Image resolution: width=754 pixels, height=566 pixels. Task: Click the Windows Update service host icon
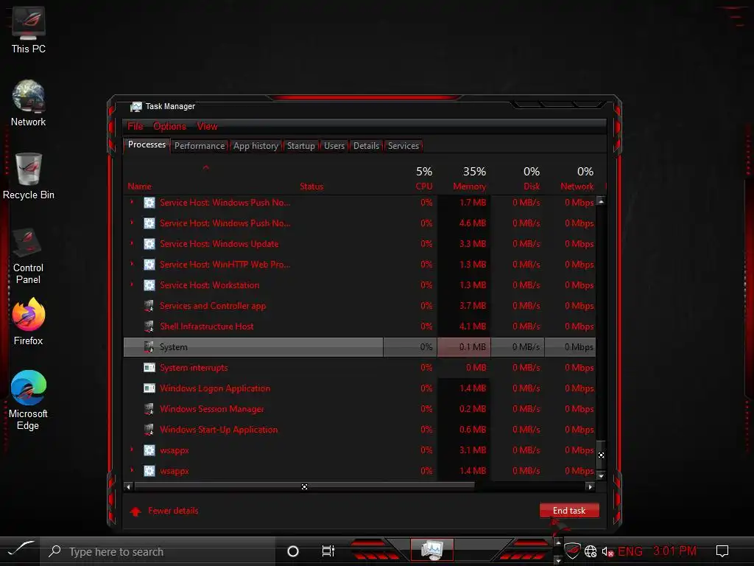click(x=149, y=244)
